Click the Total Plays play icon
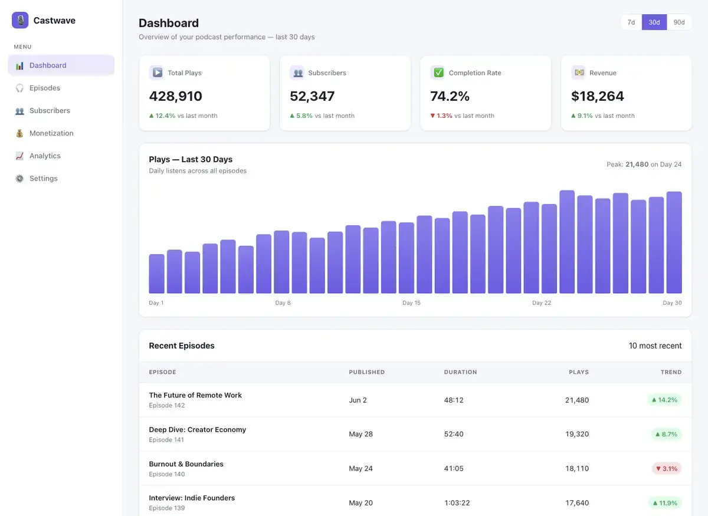This screenshot has width=708, height=516. coord(156,73)
